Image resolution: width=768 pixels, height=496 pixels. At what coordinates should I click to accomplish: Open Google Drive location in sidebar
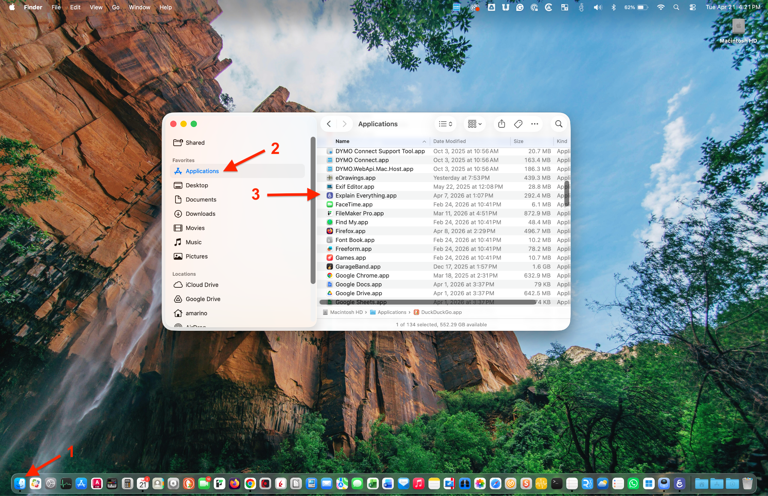click(202, 299)
